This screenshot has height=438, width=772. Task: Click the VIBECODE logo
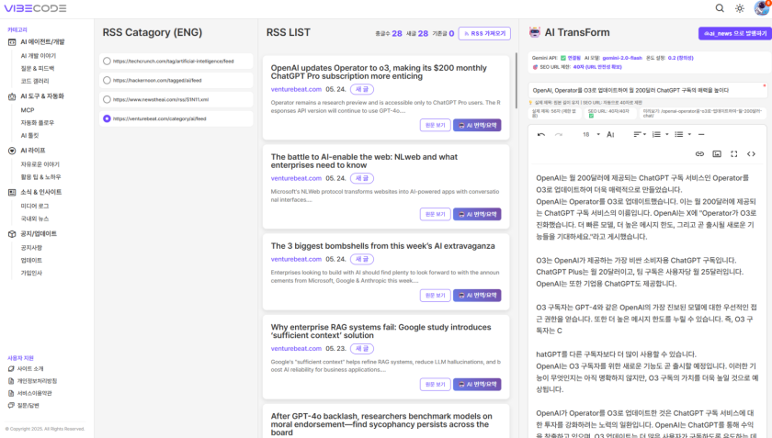tap(35, 8)
